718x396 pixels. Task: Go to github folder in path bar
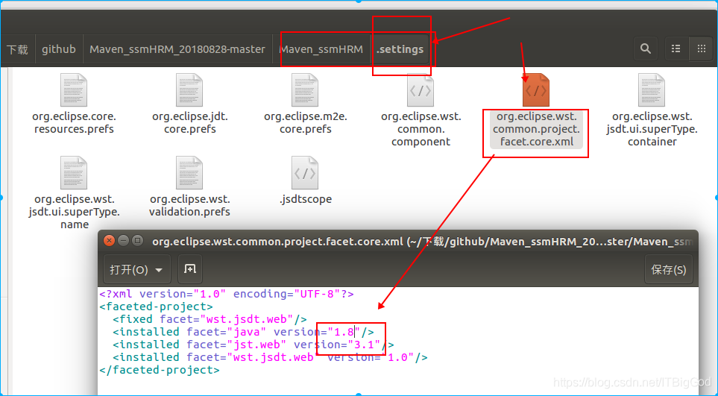pyautogui.click(x=59, y=49)
